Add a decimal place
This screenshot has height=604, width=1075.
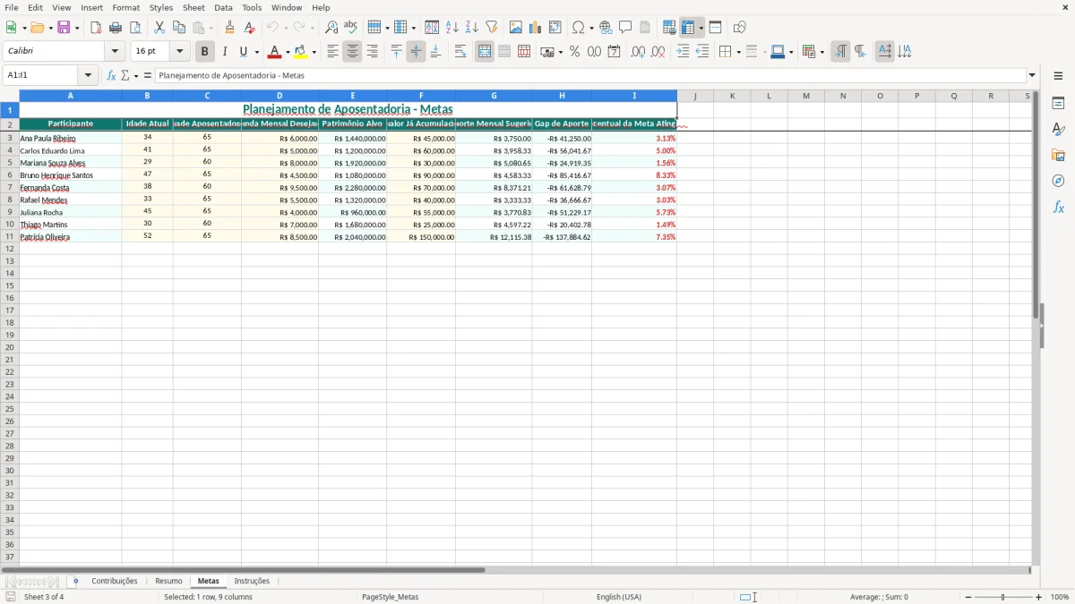(x=638, y=52)
